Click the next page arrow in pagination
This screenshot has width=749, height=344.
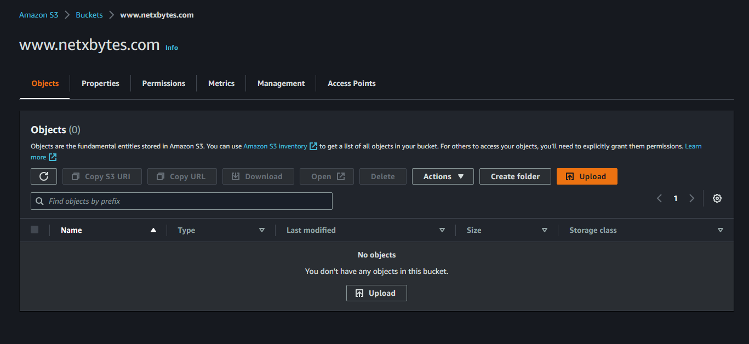[x=691, y=198]
